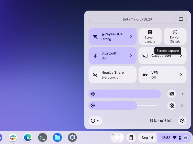The height and width of the screenshot is (144, 193).
Task: Open the Holding space screenshot thumbnail tray
Action: (x=117, y=138)
